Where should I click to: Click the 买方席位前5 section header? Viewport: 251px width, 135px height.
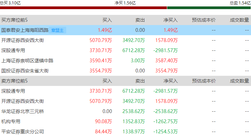tap(15, 20)
